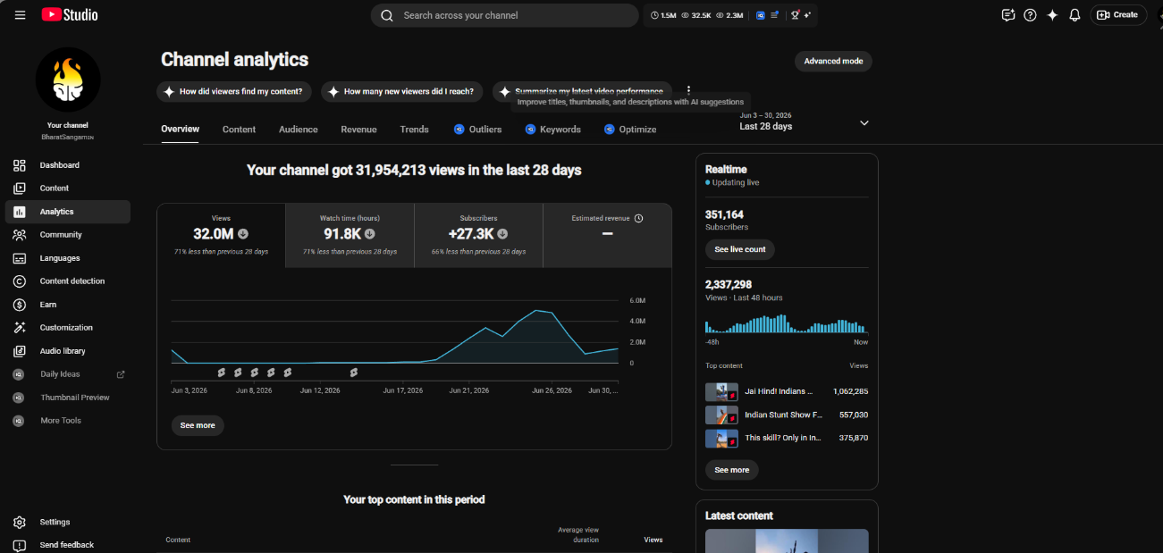This screenshot has height=553, width=1163.
Task: Open the three-dot menu after the suggestion chips
Action: [x=688, y=90]
